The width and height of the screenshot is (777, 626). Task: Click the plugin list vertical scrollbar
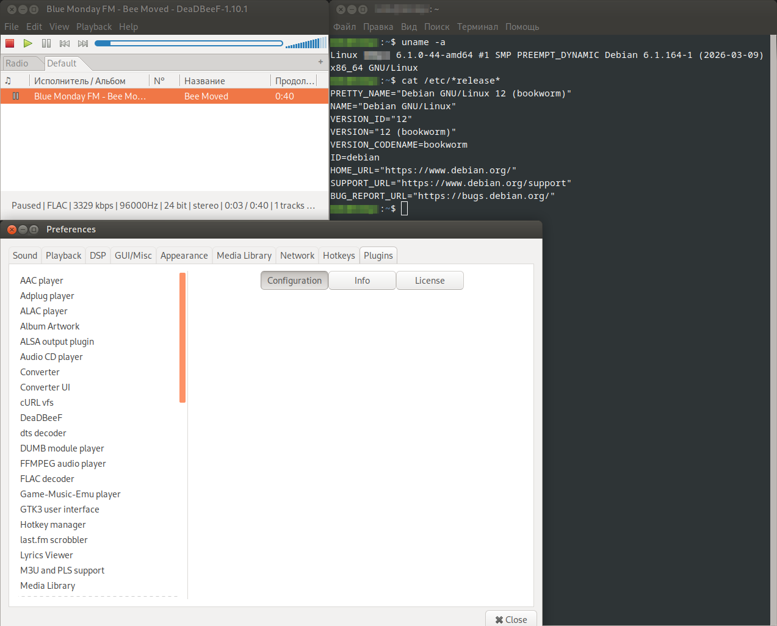pos(183,338)
